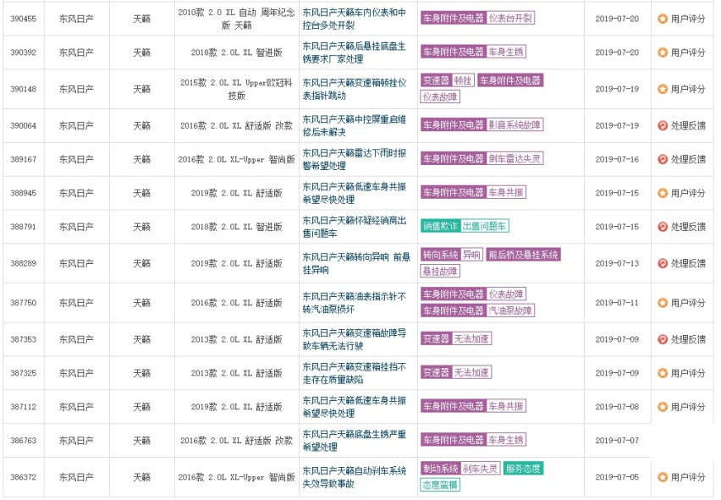Open the low-speed body resonance complaint in row 388945
721x500 pixels.
coord(354,193)
